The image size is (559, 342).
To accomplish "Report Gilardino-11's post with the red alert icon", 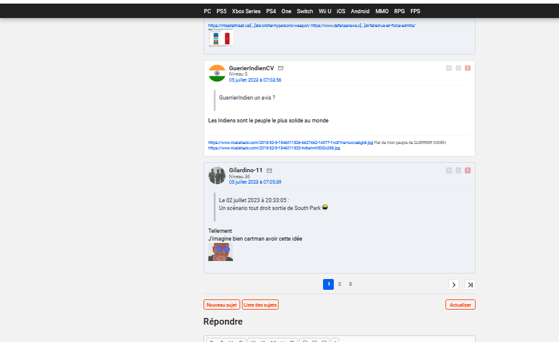I will click(x=468, y=170).
